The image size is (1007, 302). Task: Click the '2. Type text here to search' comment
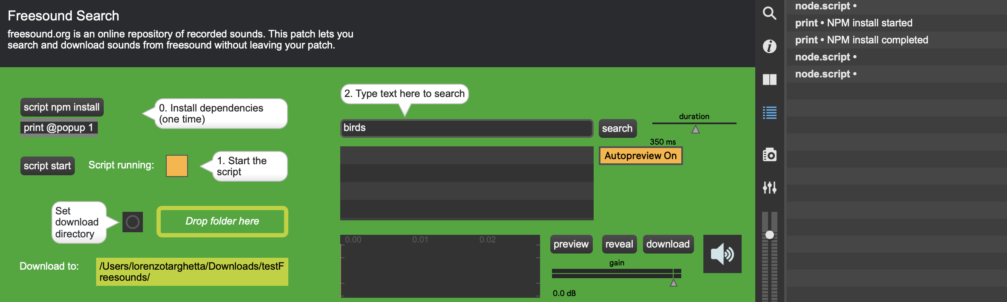(404, 94)
